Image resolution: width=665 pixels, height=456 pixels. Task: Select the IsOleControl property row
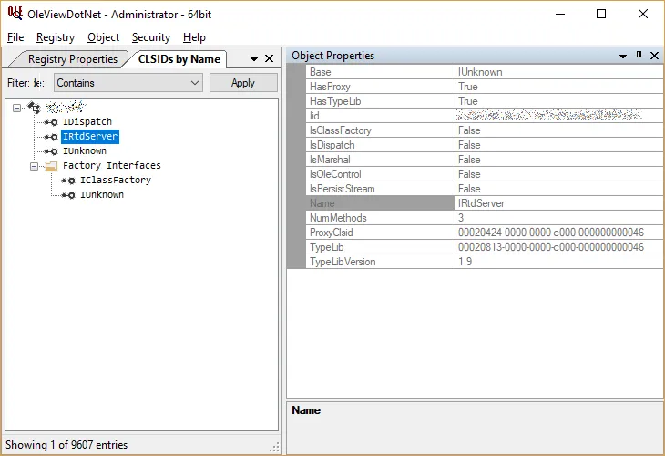coord(484,174)
